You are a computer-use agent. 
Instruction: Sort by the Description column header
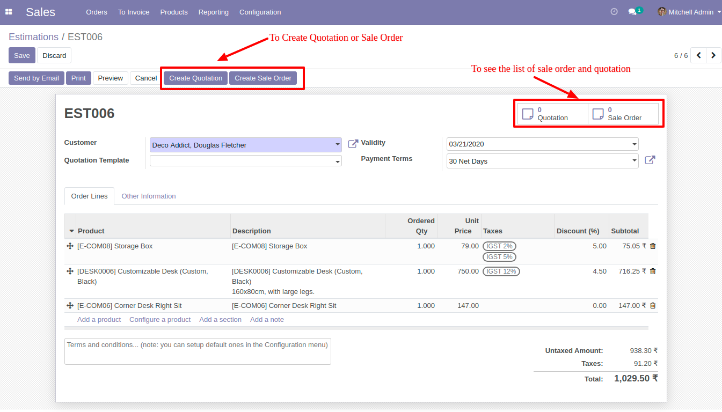pyautogui.click(x=308, y=226)
